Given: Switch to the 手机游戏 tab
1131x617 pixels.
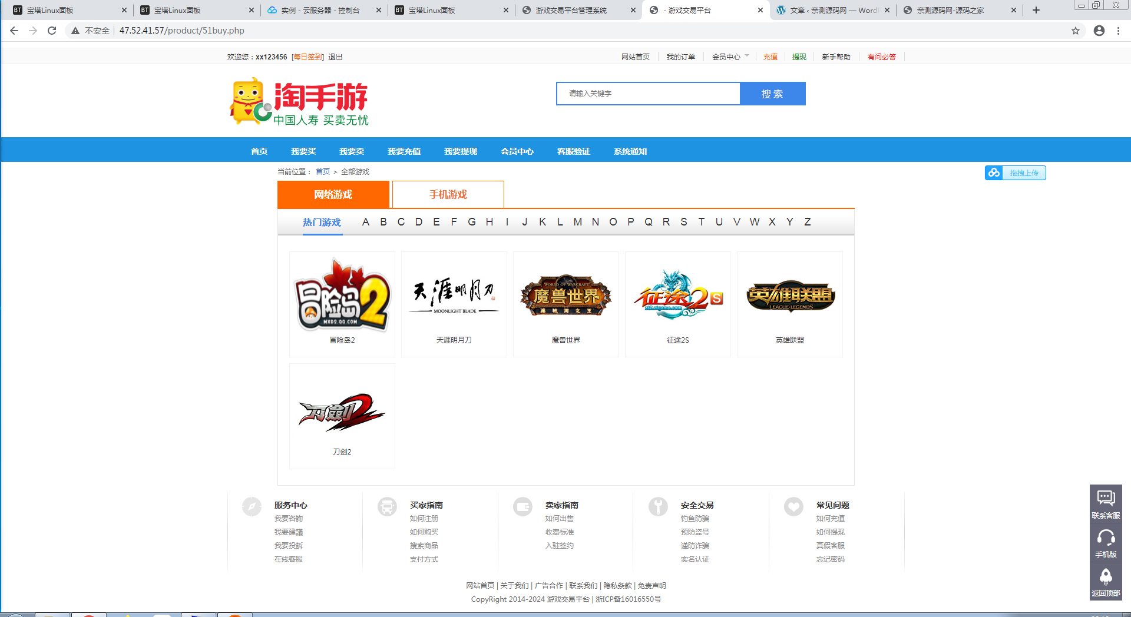Looking at the screenshot, I should pyautogui.click(x=448, y=194).
